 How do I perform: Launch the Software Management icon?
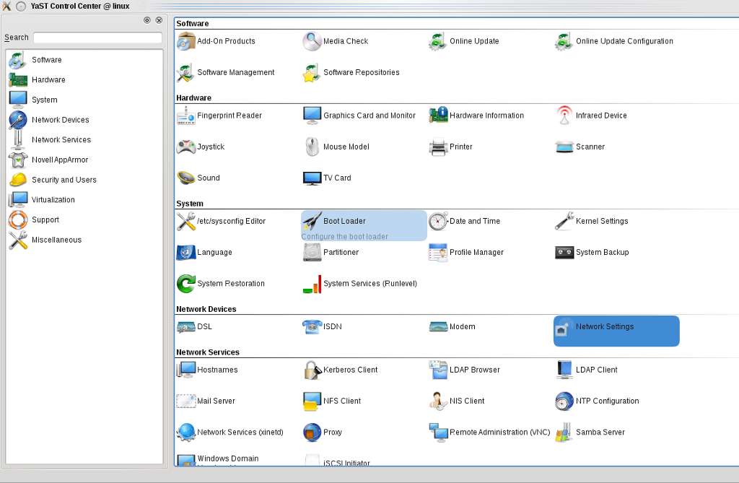pyautogui.click(x=186, y=73)
